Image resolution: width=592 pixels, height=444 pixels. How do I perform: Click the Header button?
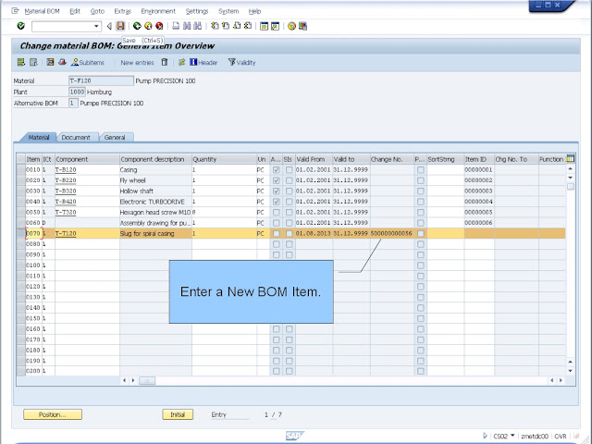click(x=203, y=62)
